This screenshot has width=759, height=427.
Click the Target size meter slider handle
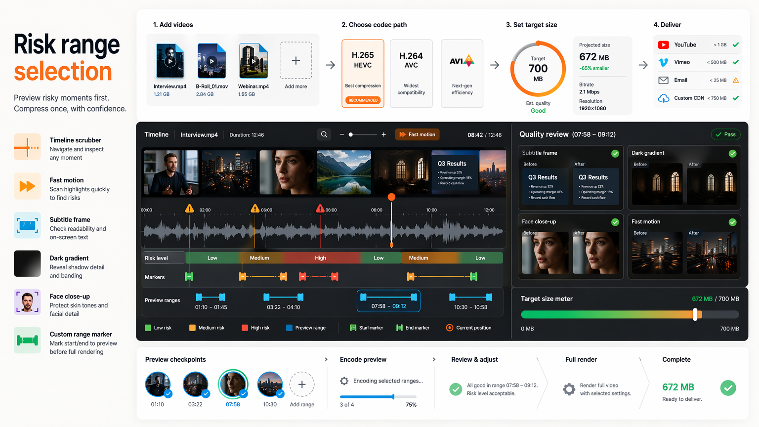695,314
